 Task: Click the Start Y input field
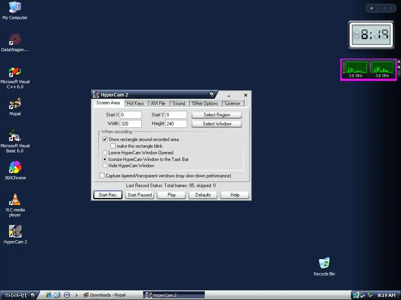tap(176, 115)
